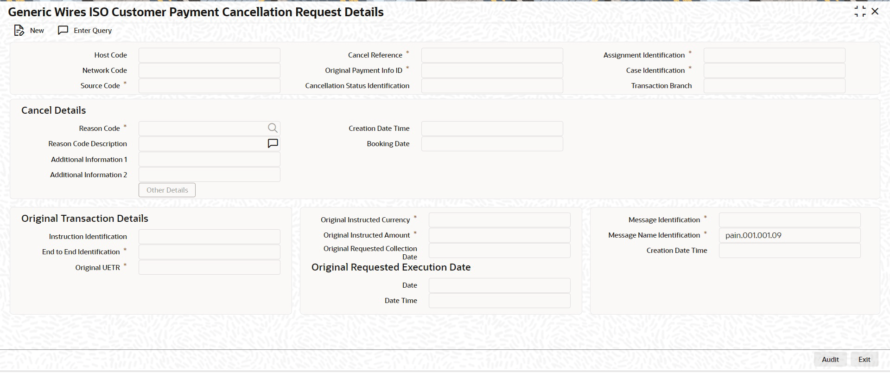Click the Generic Wires ISO screen title
Image resolution: width=890 pixels, height=374 pixels.
196,12
